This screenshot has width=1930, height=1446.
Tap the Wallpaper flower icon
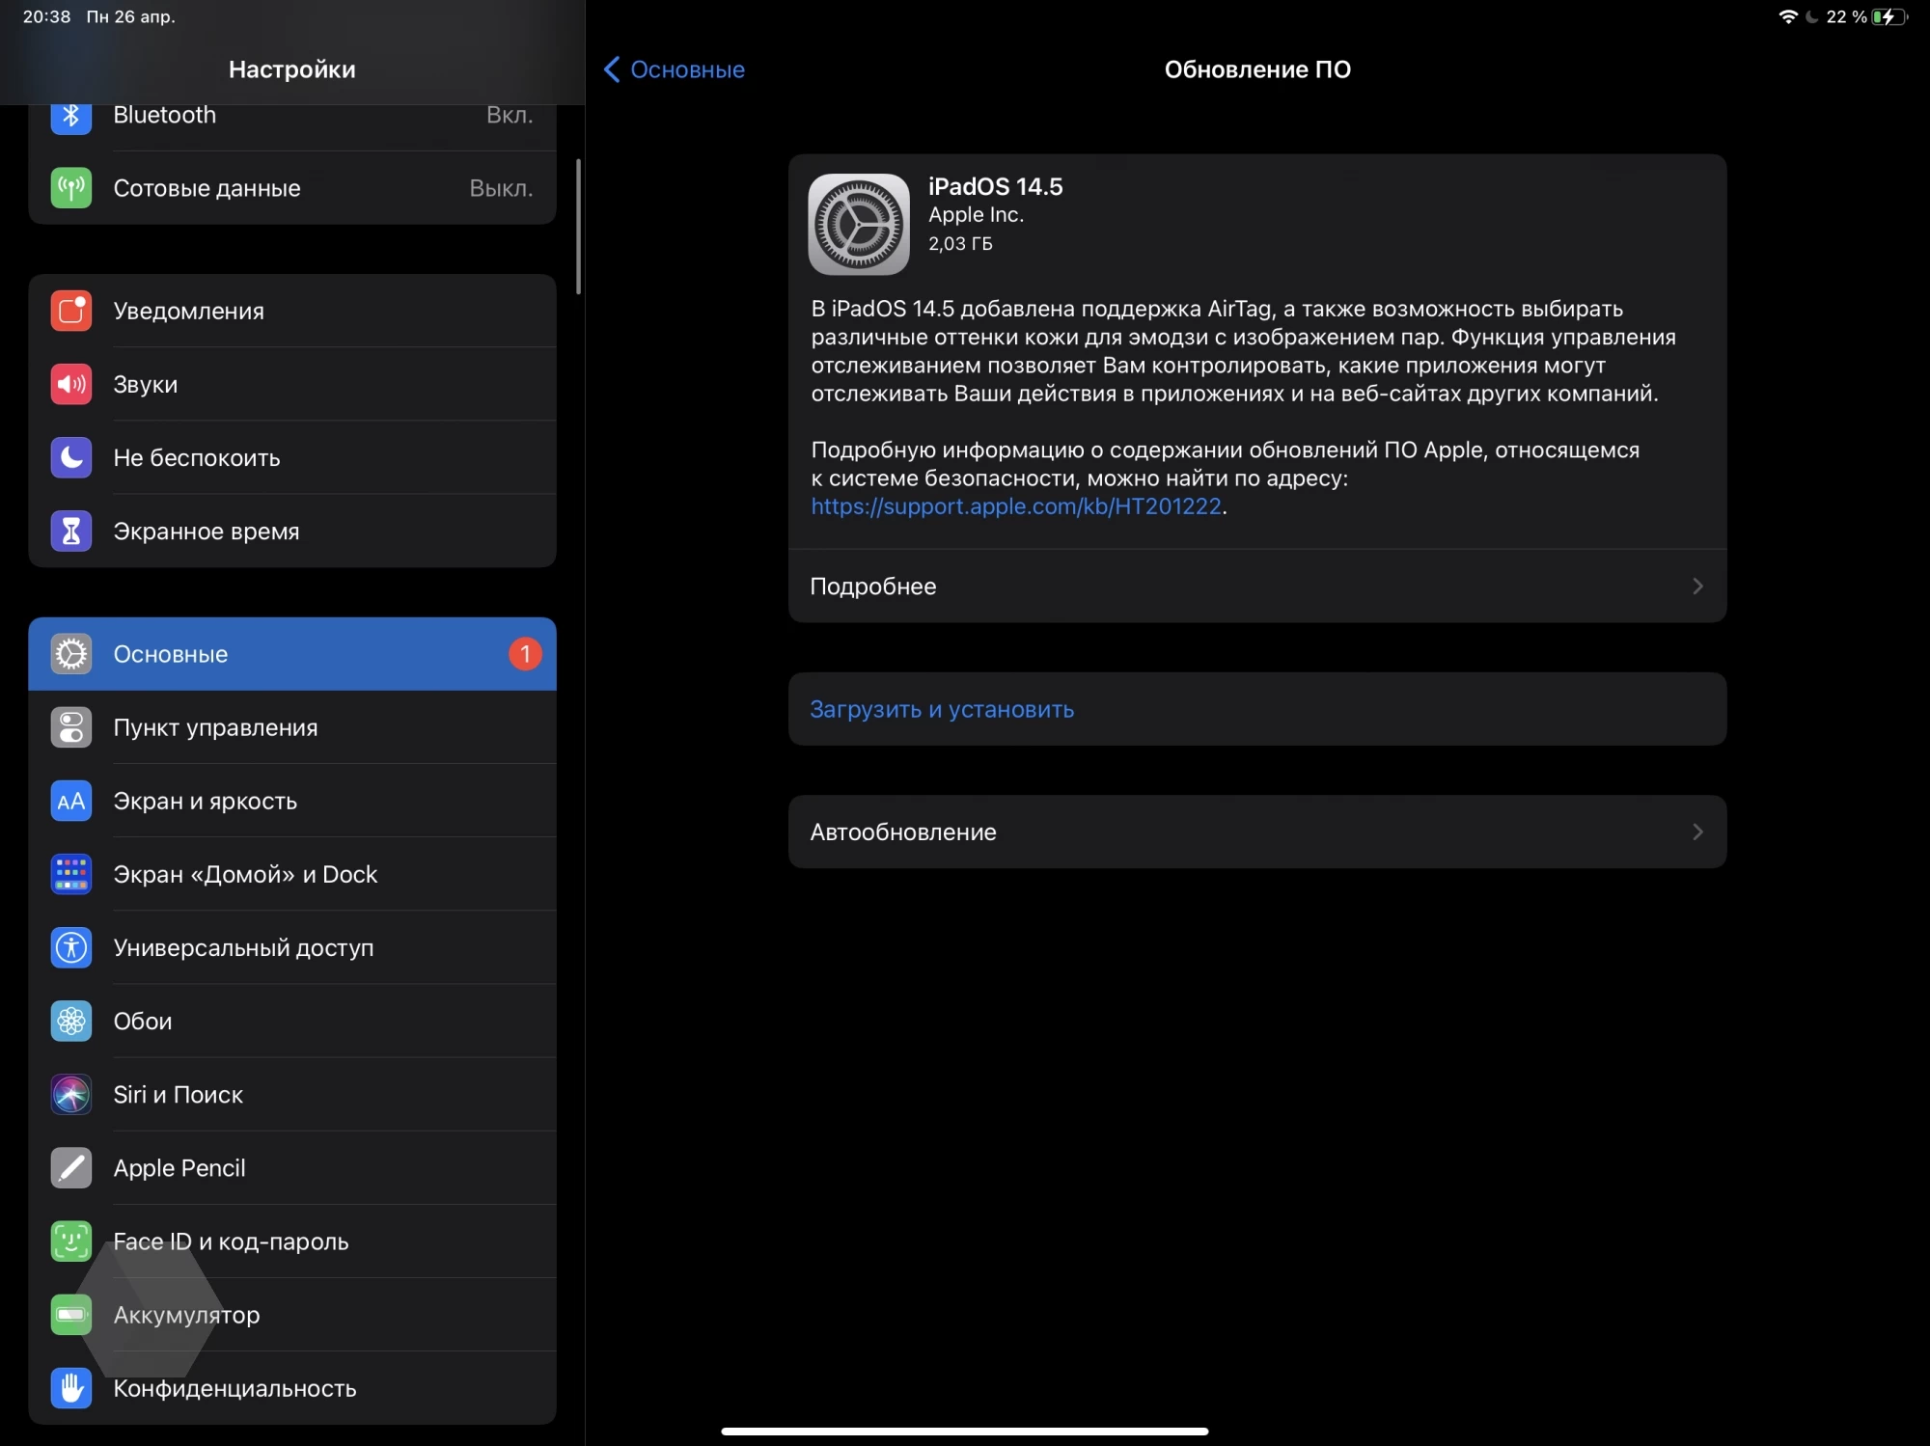click(x=70, y=1021)
